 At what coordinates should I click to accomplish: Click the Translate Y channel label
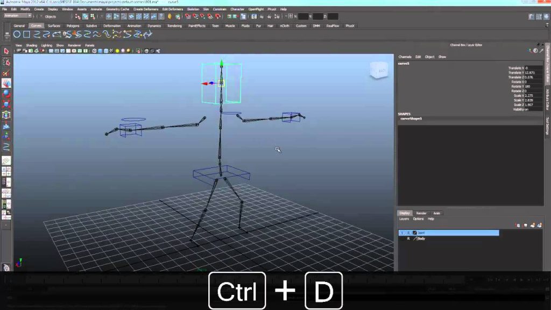(x=516, y=73)
